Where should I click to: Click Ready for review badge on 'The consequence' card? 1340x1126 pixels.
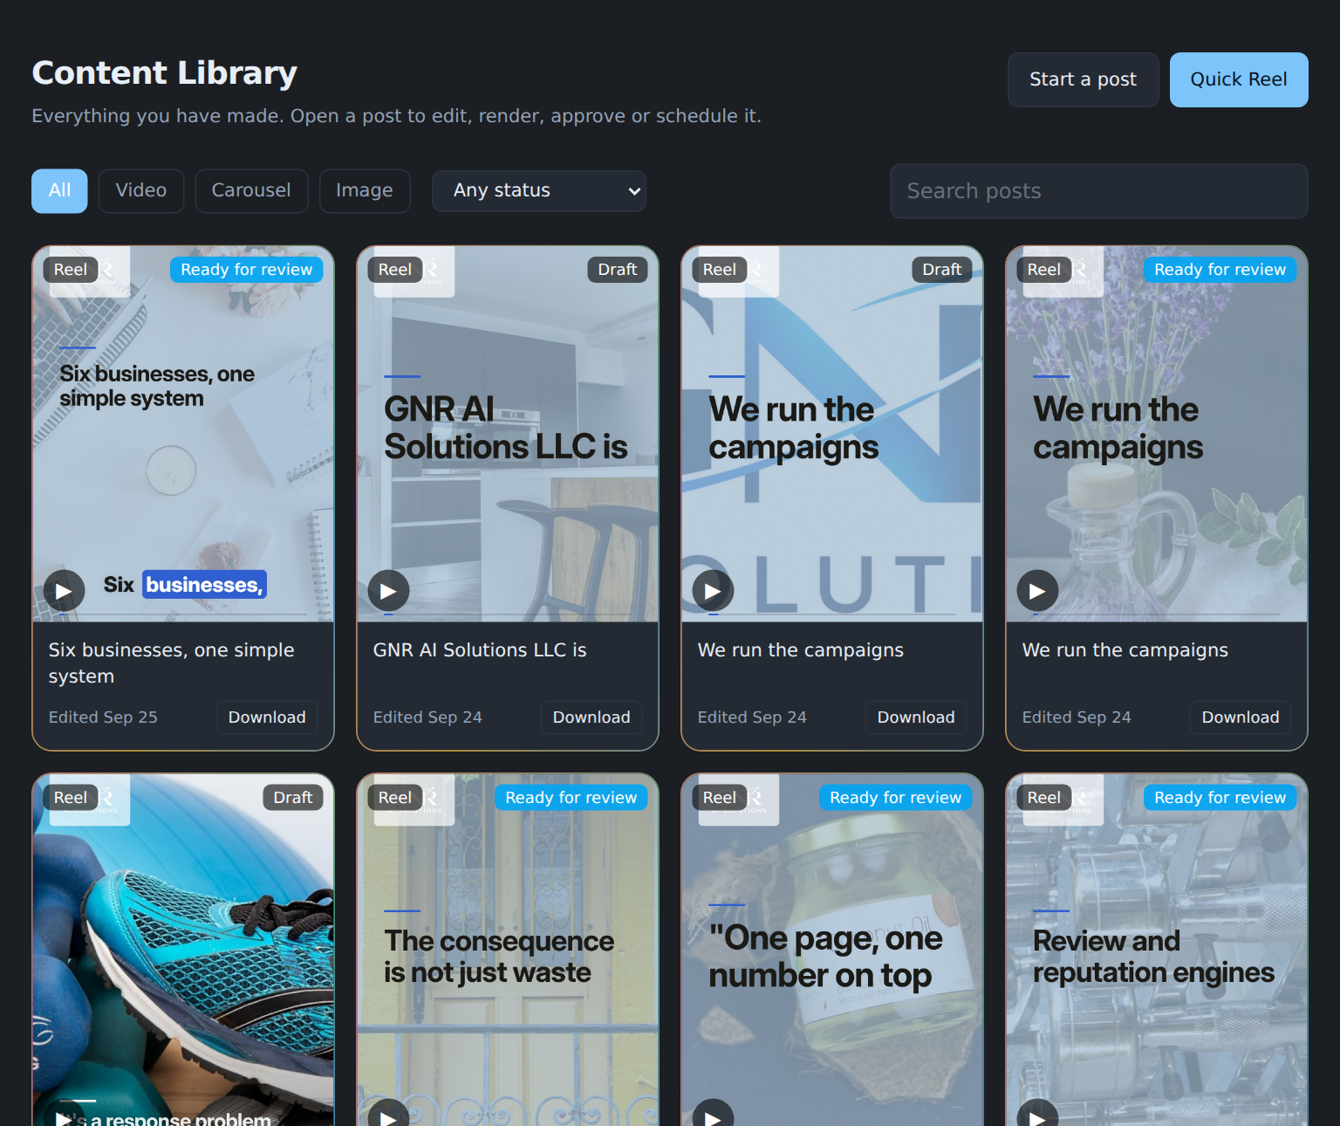[x=571, y=798]
